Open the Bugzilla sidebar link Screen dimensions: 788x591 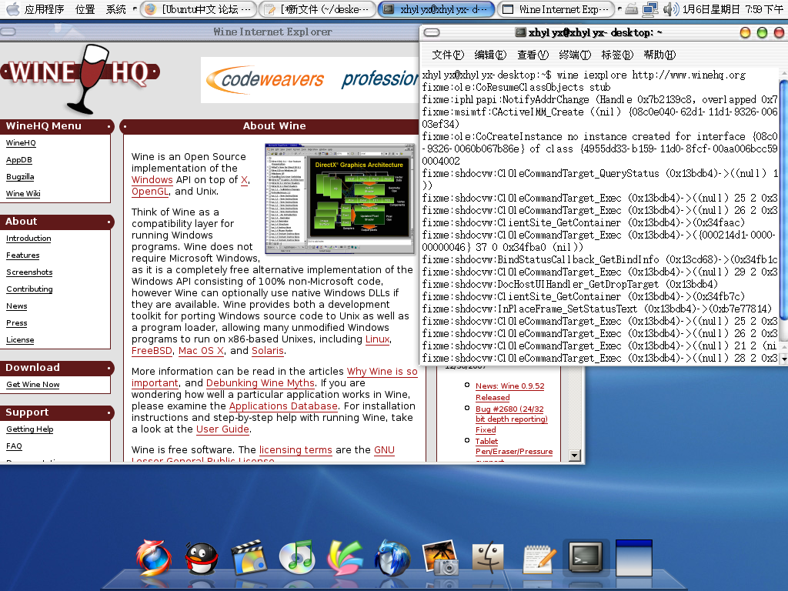point(20,177)
